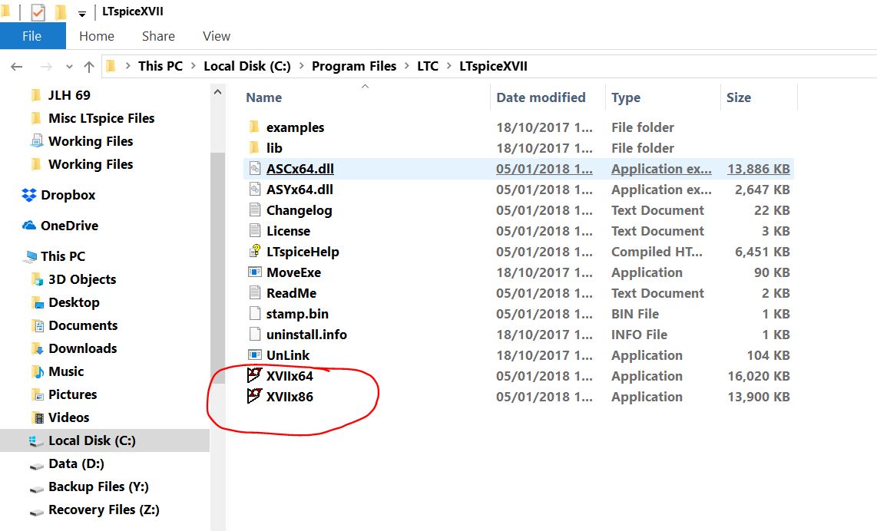
Task: Click the Properties checkmark quick access icon
Action: click(38, 12)
